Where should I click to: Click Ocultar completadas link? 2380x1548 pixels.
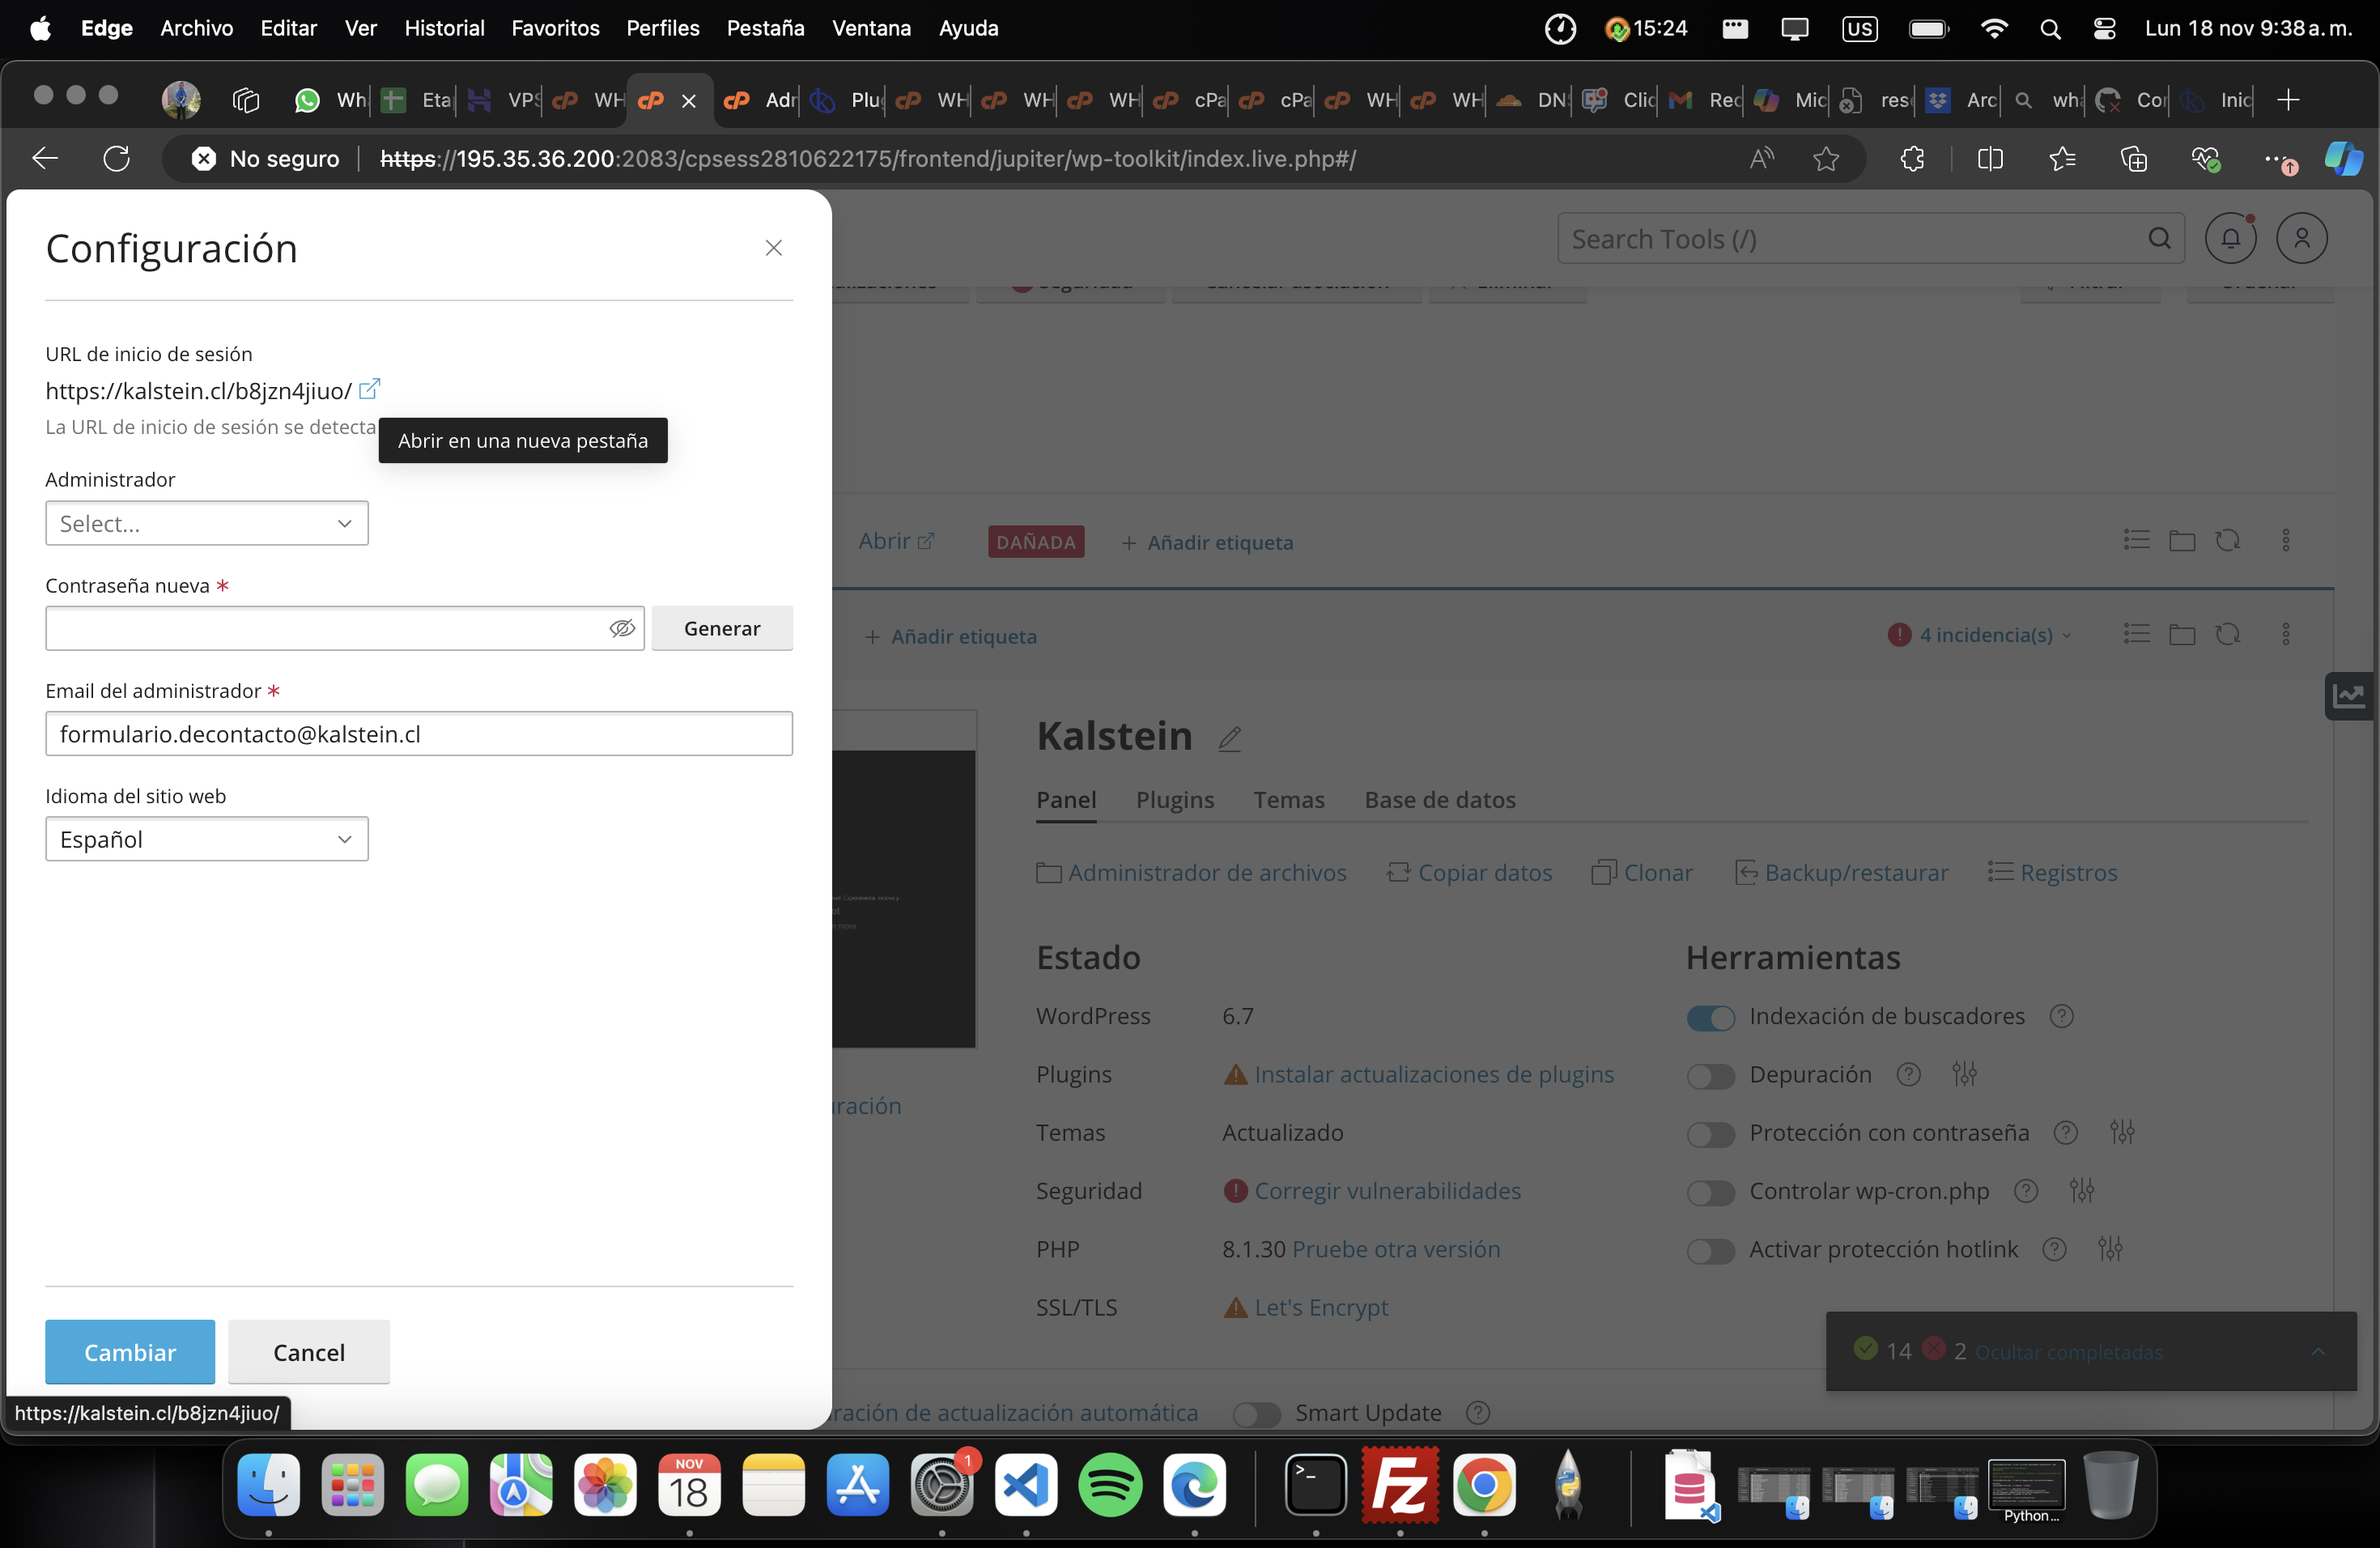(x=2069, y=1353)
